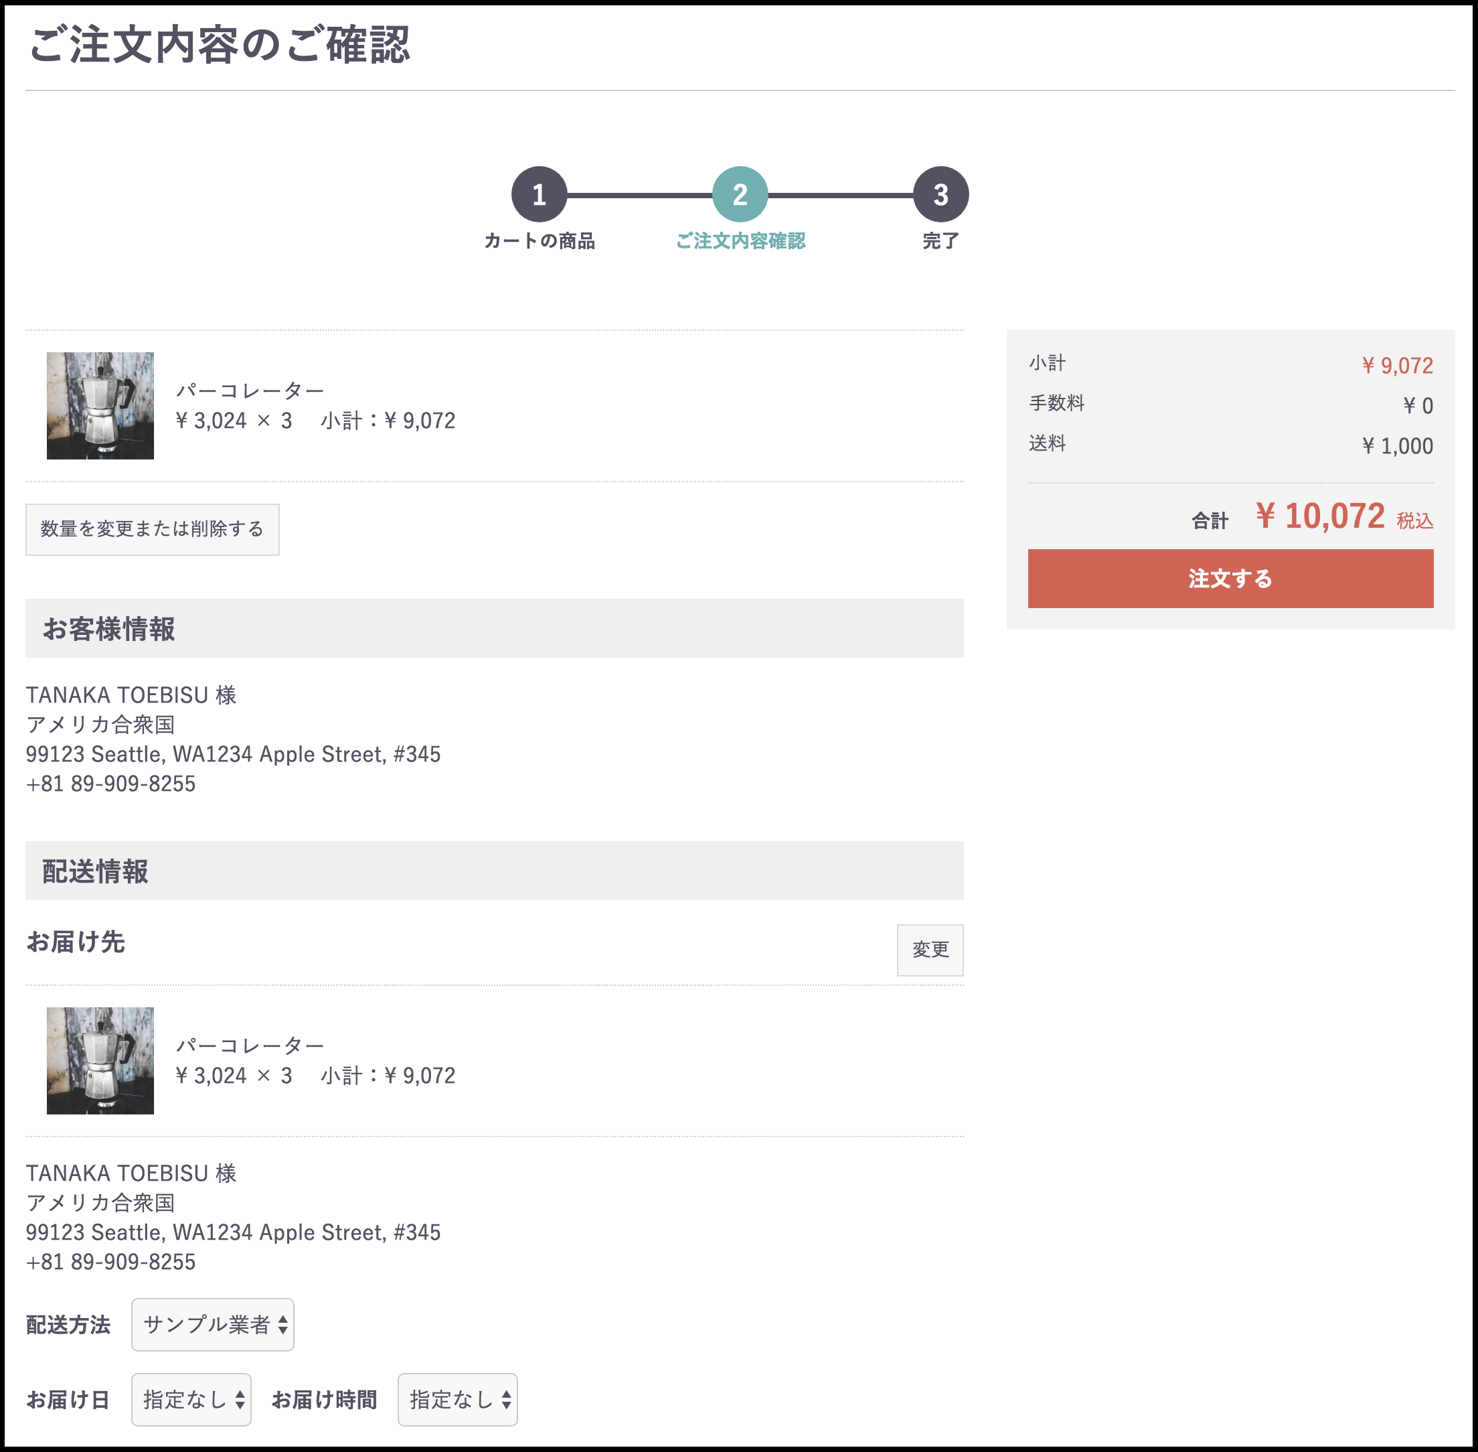
Task: Open the お届け時間 指定なし dropdown
Action: pos(457,1399)
